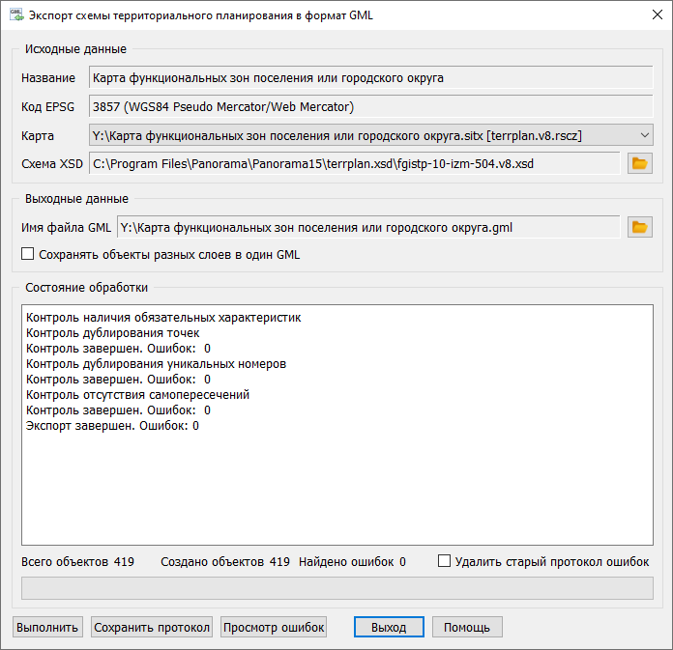Click the Код EPSG field

[369, 106]
